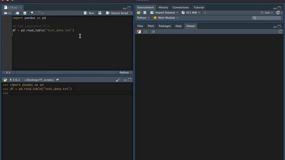This screenshot has width=285, height=160.
Task: Open the Python language selector dropdown
Action: click(143, 18)
